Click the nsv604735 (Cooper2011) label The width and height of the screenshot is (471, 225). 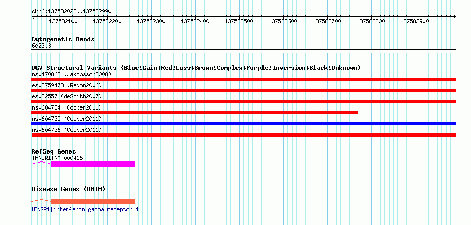pos(67,119)
